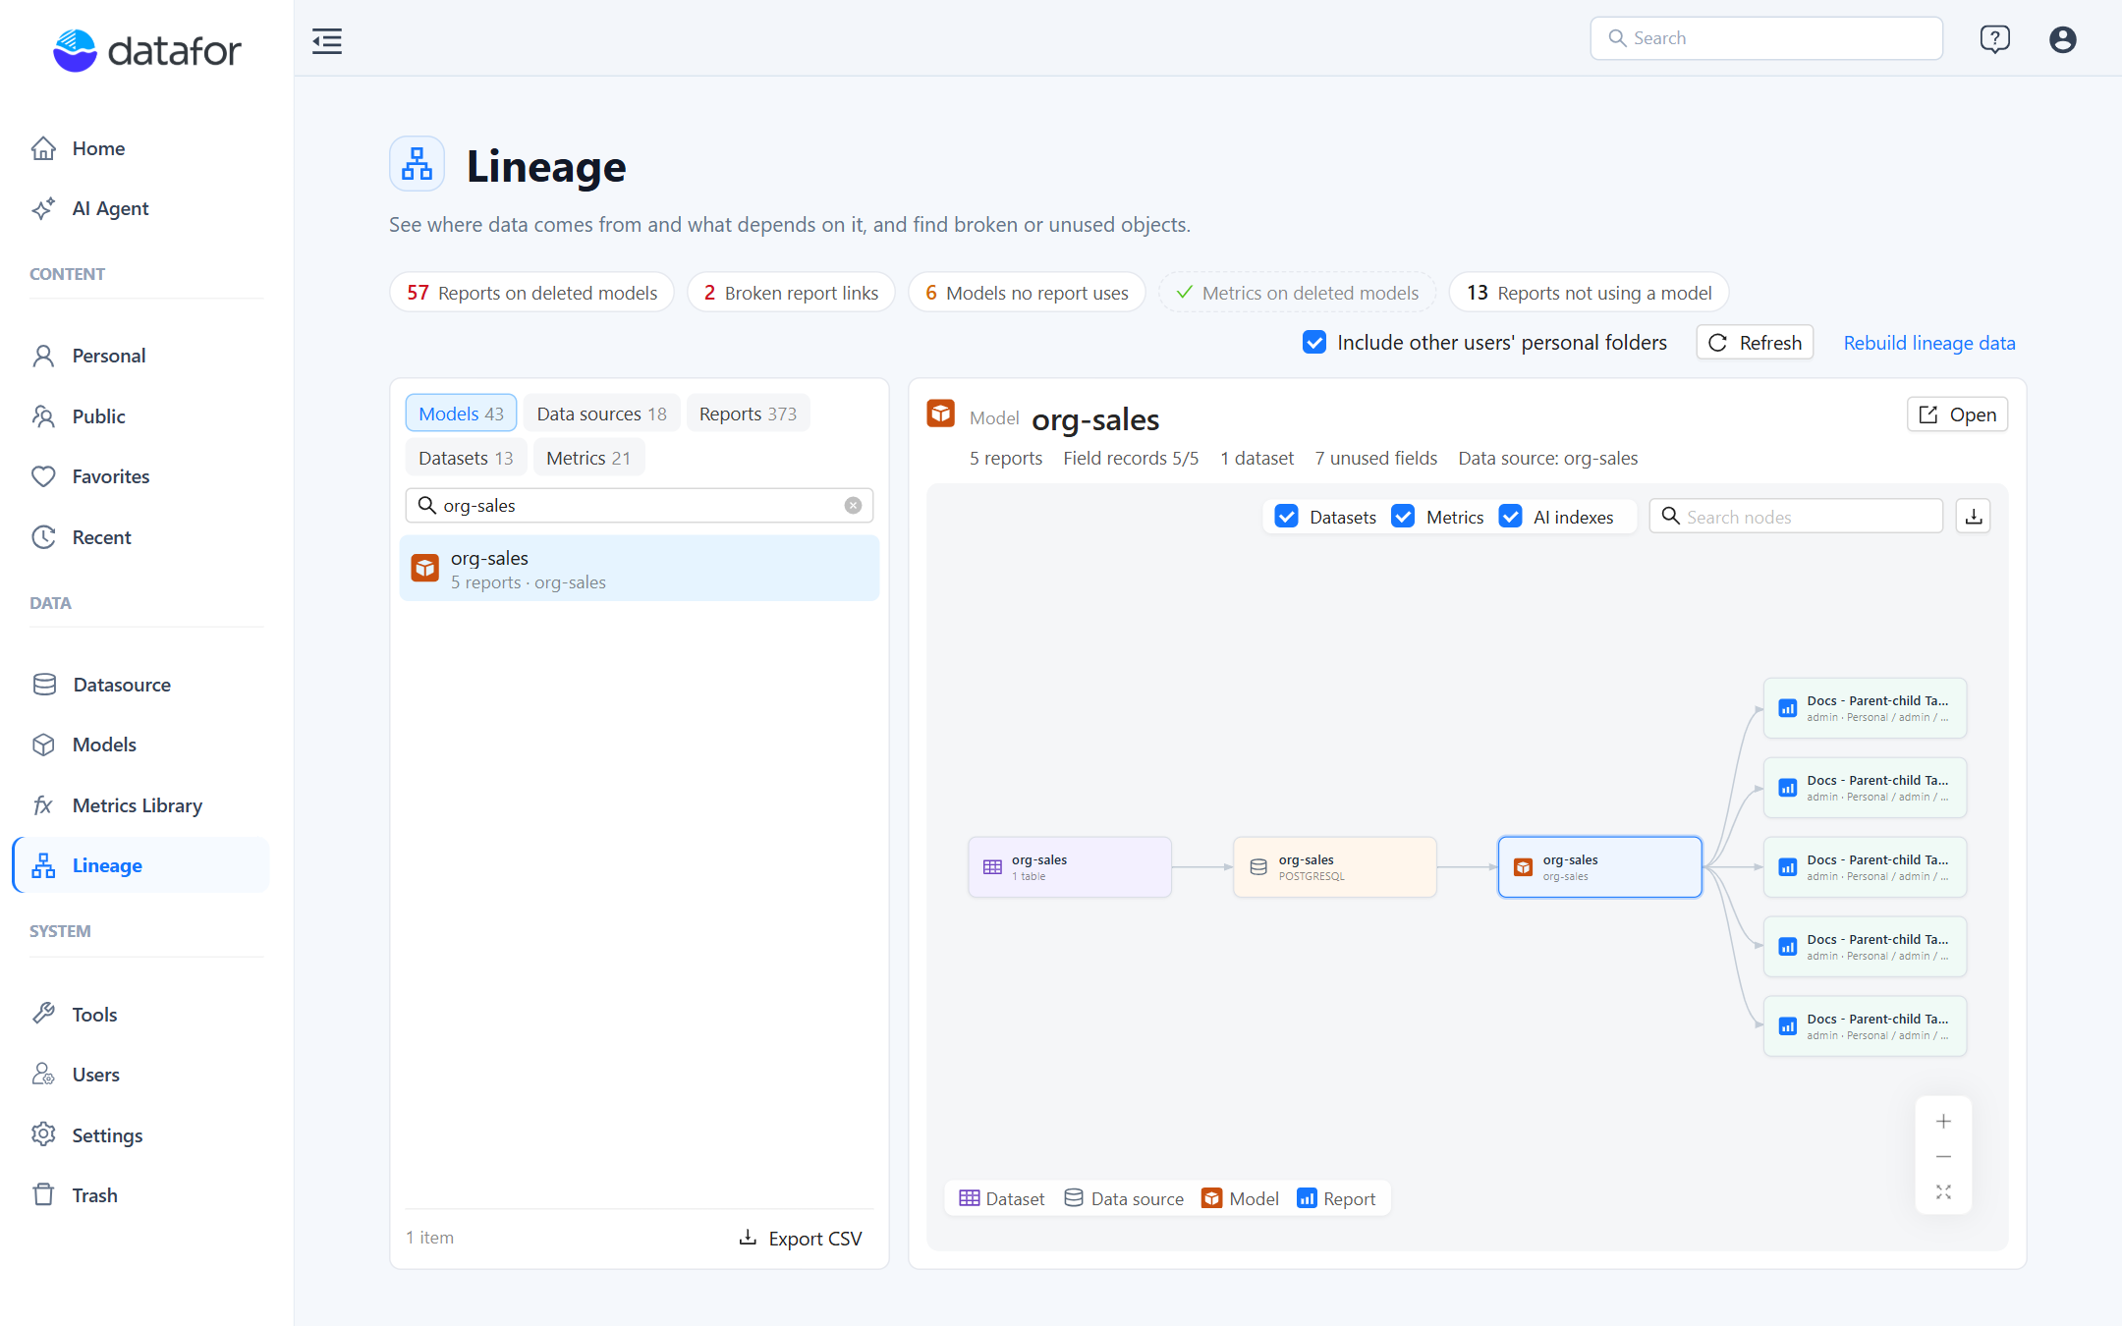Click the datafor logo
The height and width of the screenshot is (1326, 2122).
point(146,50)
